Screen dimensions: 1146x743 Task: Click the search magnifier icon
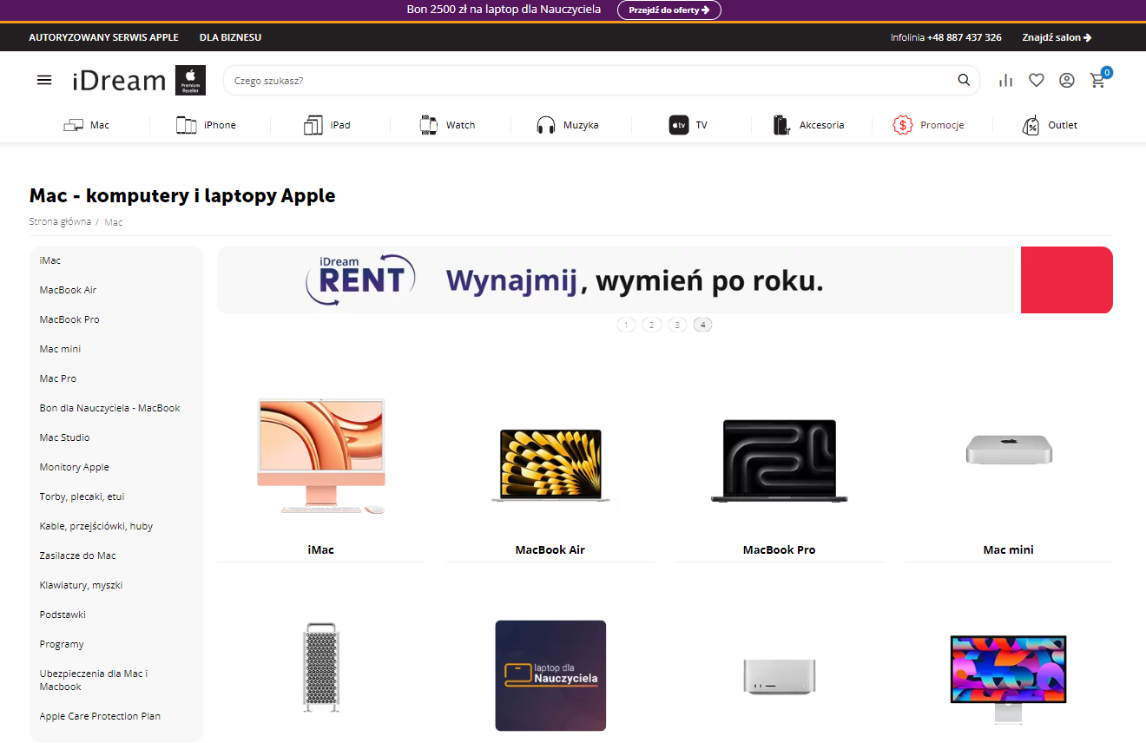(x=964, y=80)
